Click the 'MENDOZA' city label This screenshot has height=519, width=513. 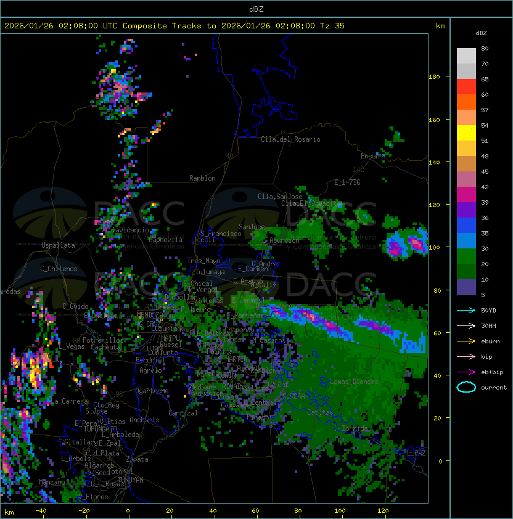[150, 314]
